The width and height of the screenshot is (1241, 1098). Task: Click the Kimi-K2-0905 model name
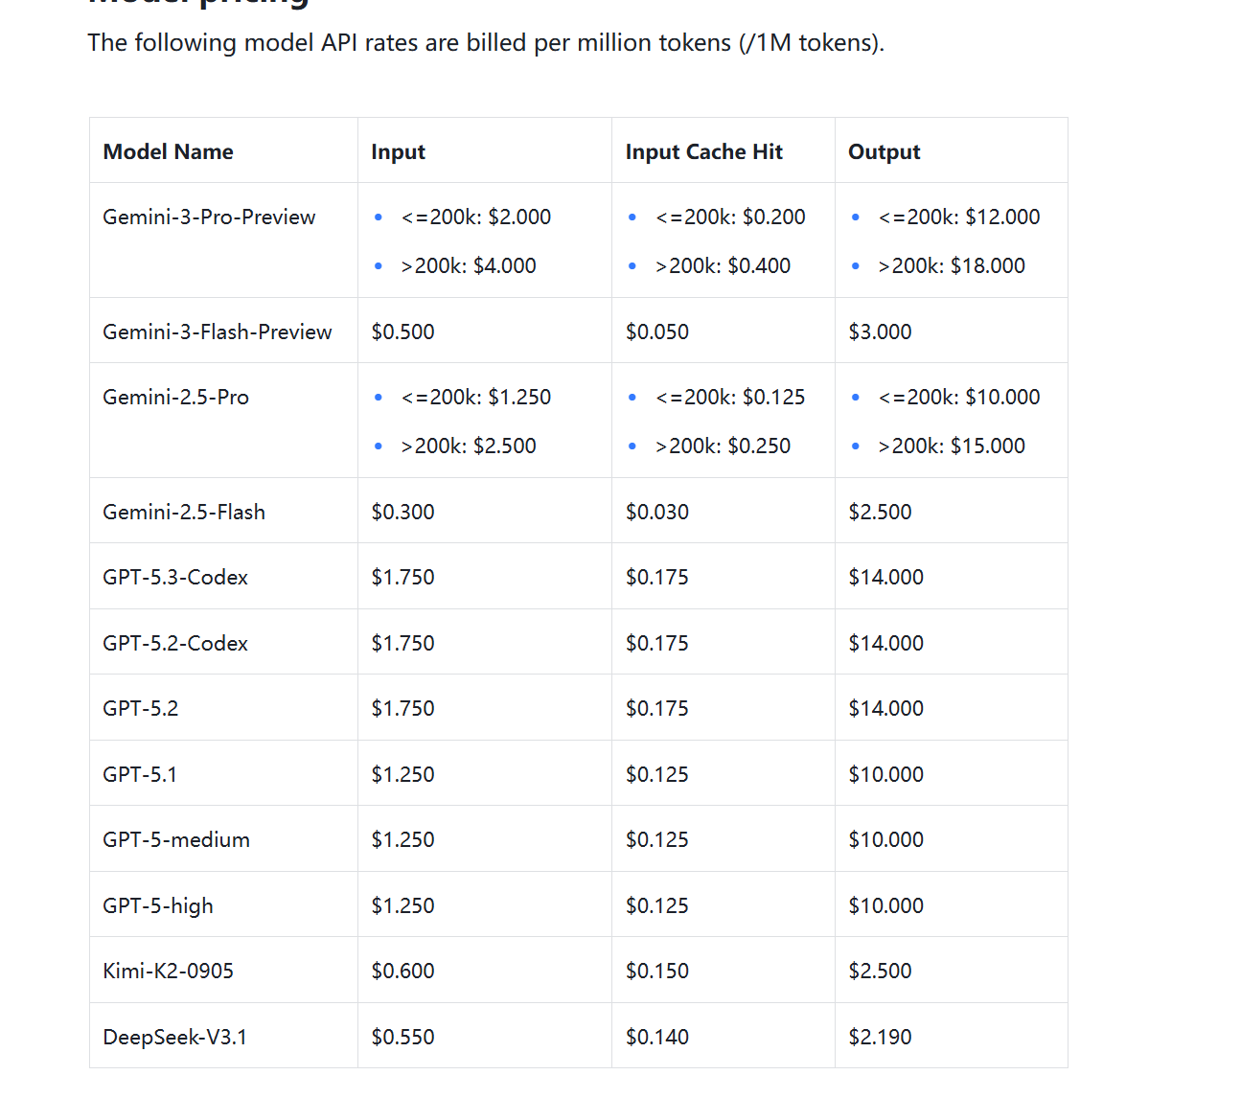[168, 971]
